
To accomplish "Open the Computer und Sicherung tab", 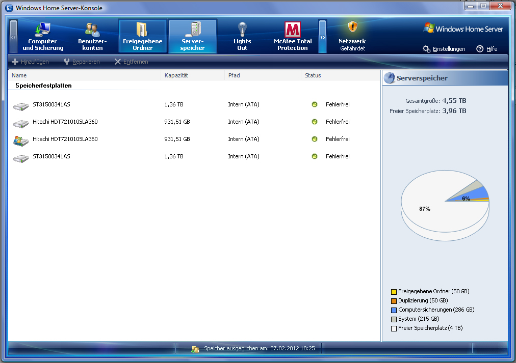I will click(43, 36).
